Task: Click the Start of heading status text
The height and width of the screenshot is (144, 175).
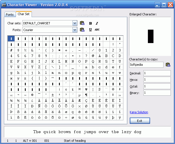Action: coord(75,141)
